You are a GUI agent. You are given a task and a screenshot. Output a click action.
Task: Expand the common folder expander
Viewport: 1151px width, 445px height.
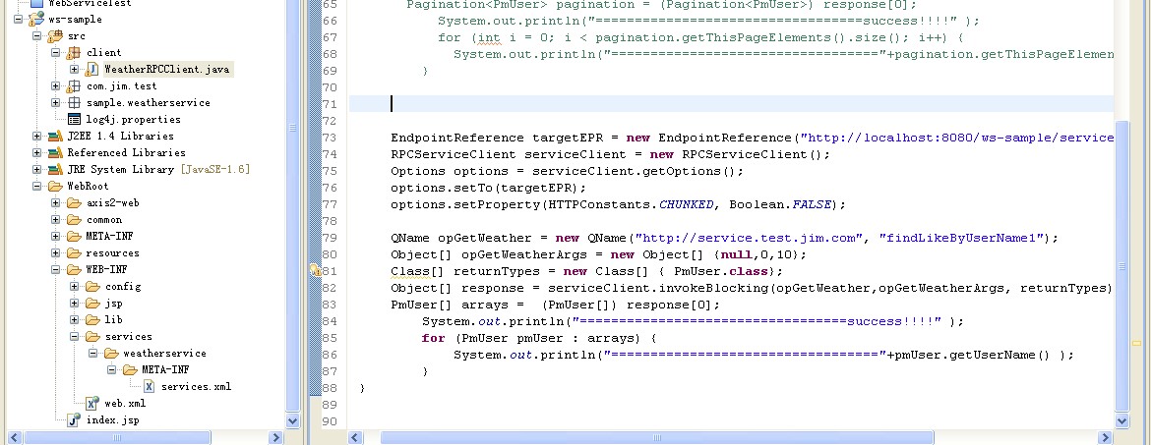[56, 220]
